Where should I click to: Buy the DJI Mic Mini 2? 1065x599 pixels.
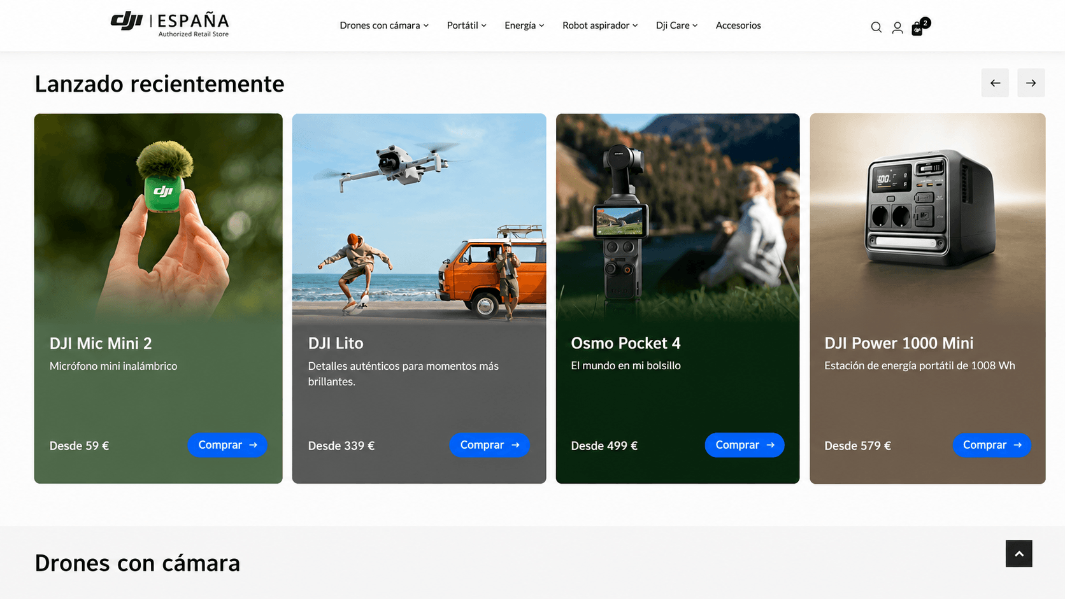(x=227, y=445)
